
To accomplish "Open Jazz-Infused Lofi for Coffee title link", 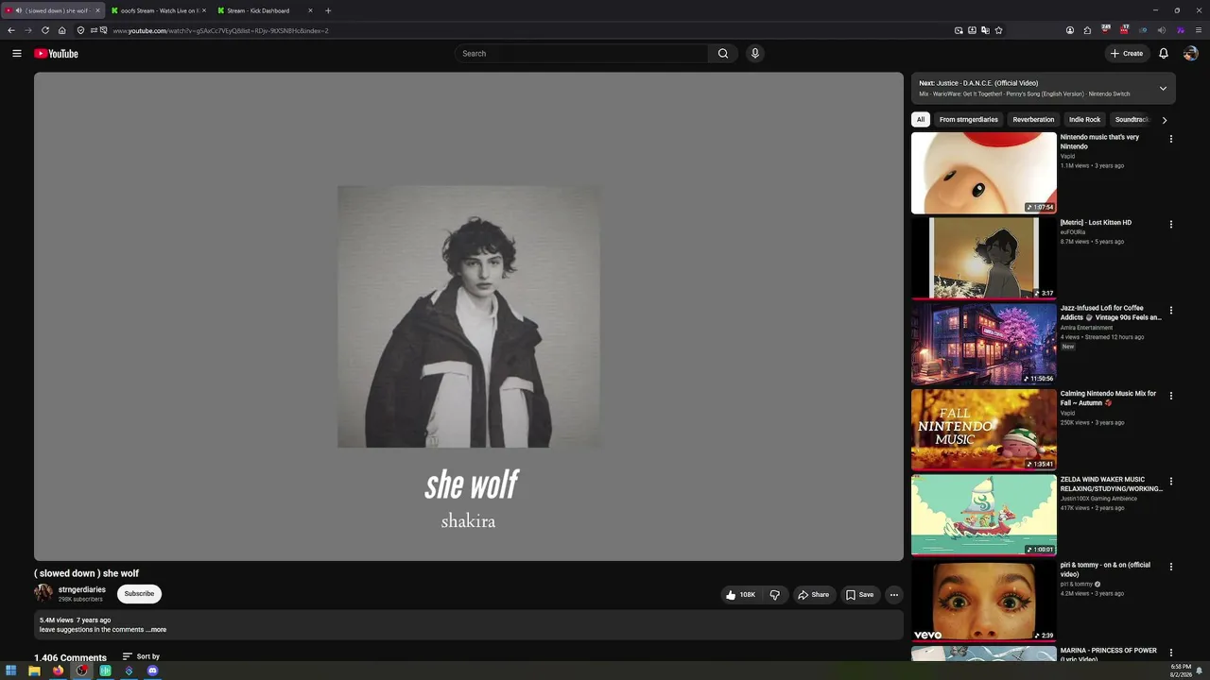I will [1111, 313].
